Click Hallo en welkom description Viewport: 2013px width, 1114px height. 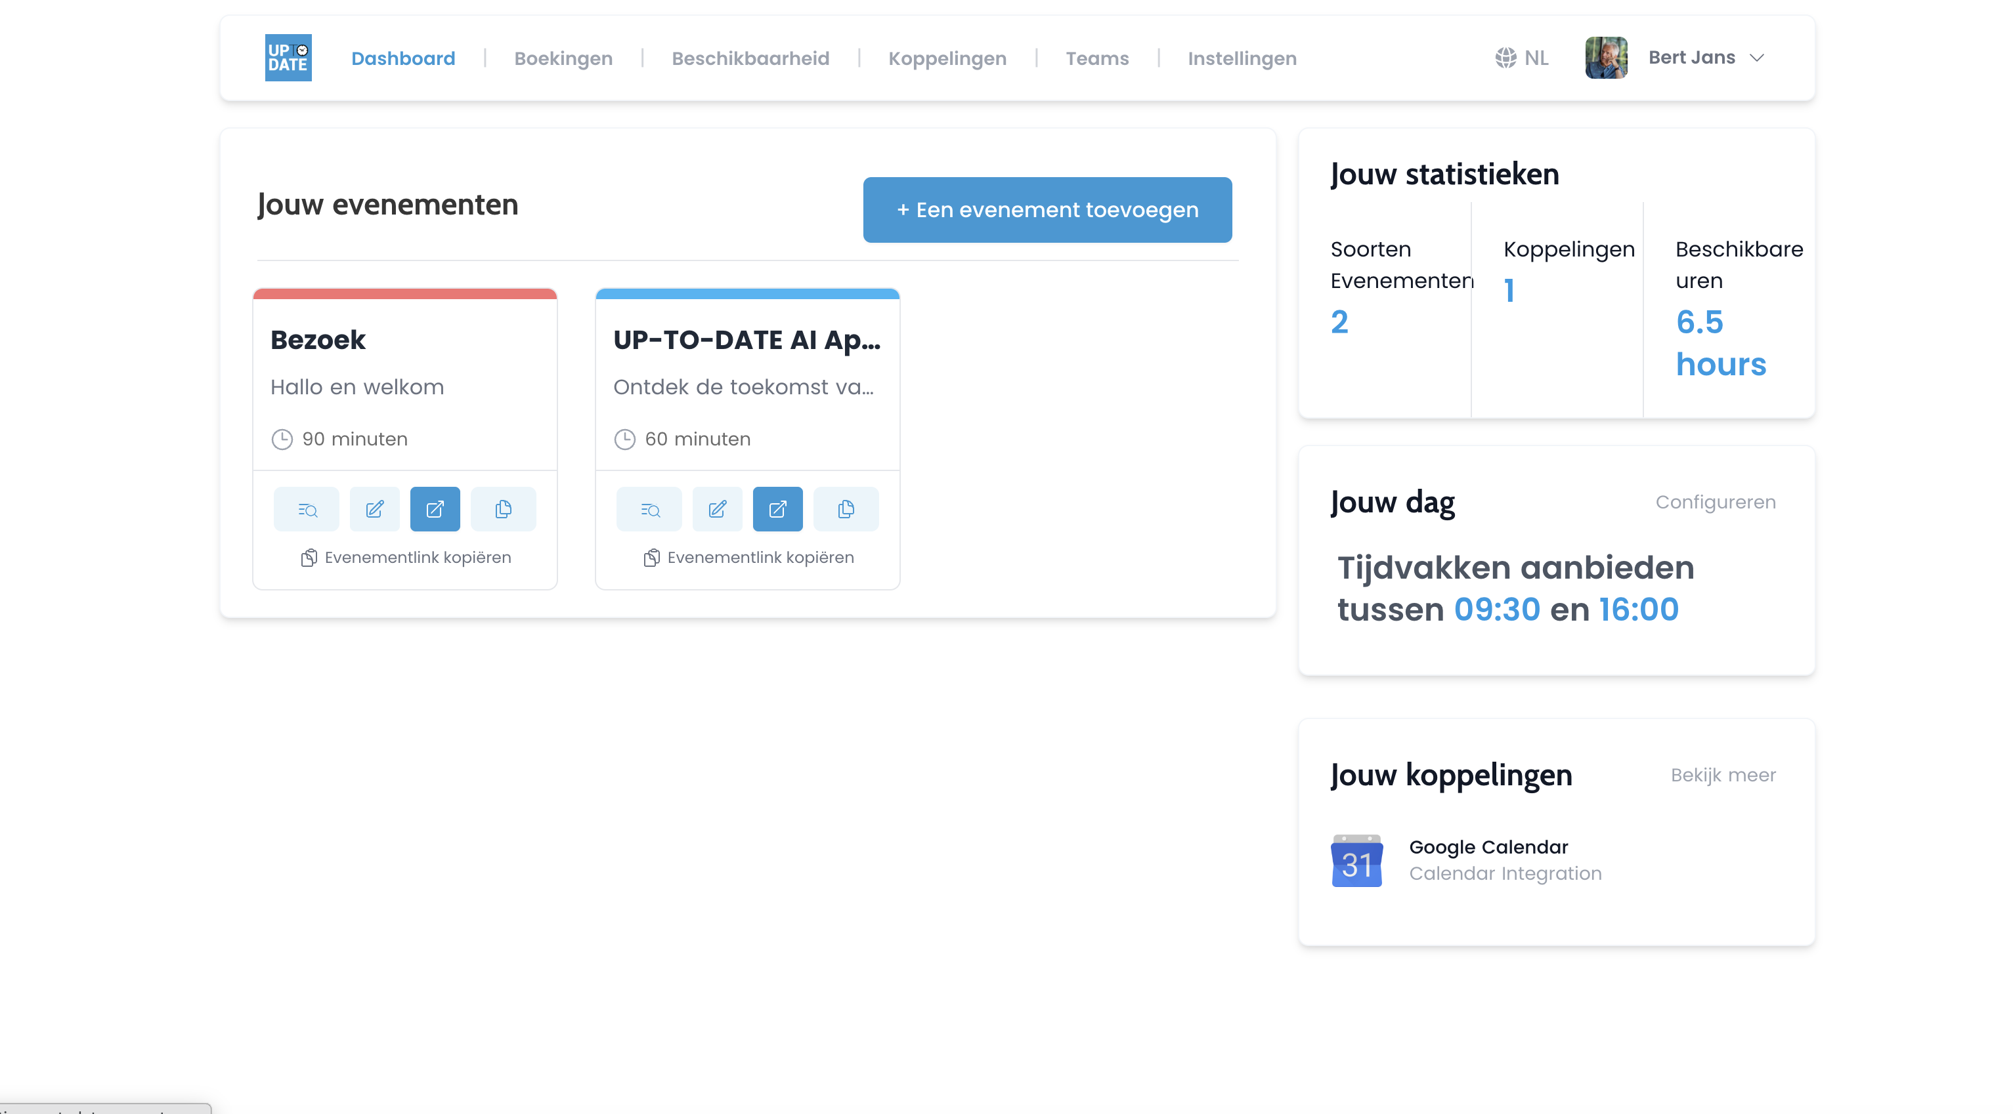click(x=357, y=387)
